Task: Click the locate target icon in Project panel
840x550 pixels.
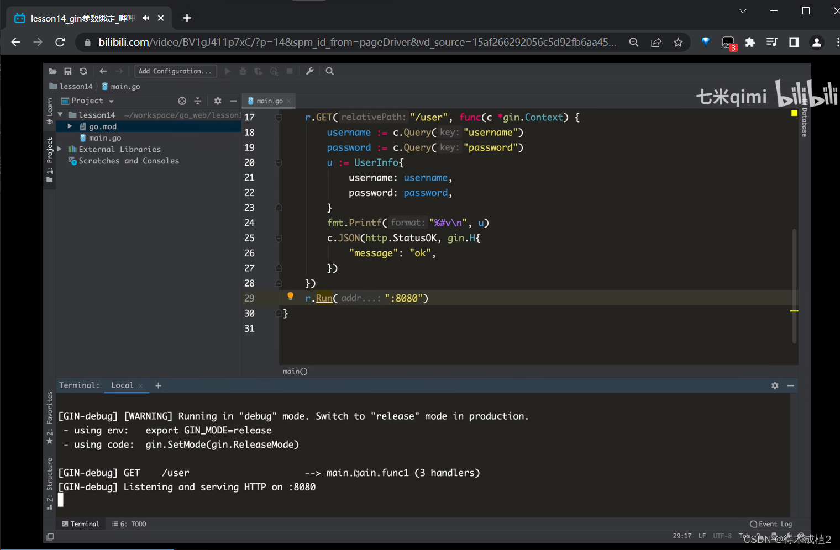Action: [x=182, y=101]
